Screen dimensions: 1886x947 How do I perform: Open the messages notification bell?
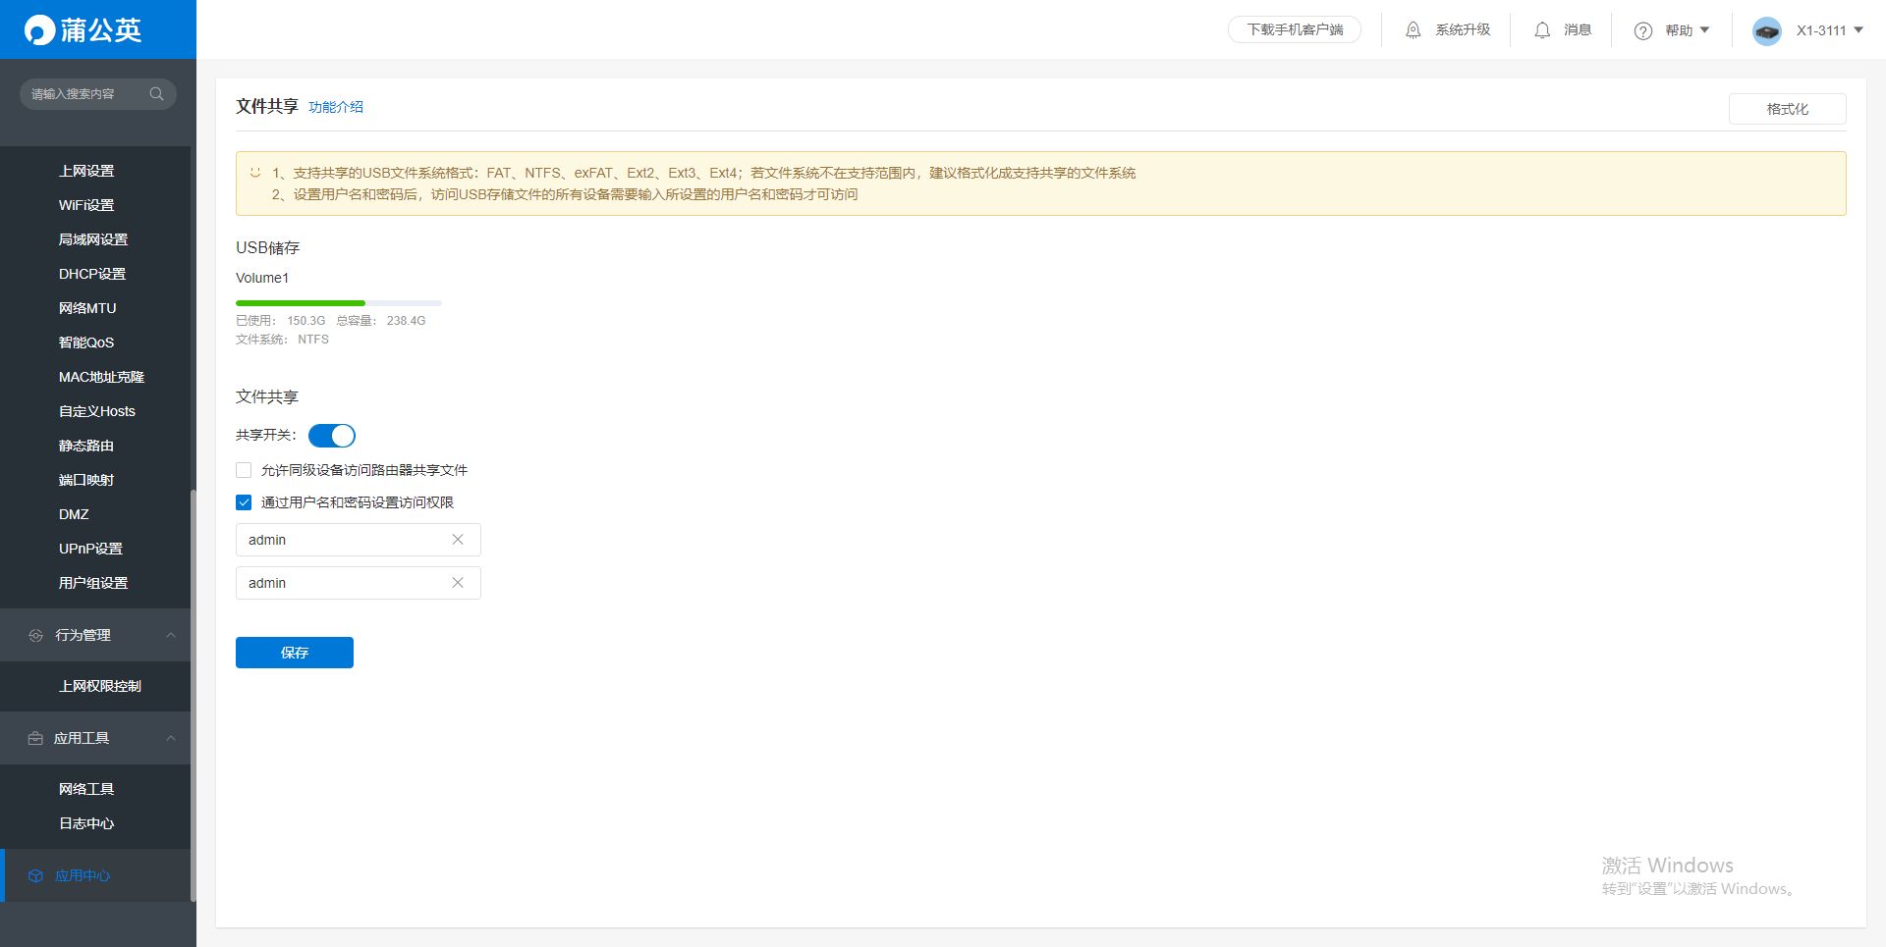pos(1542,30)
